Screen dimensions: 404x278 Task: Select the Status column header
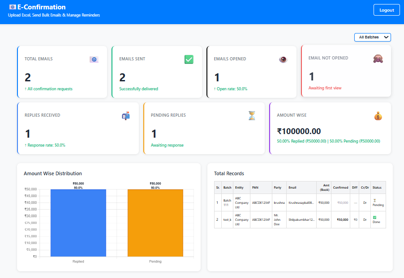[x=377, y=188]
